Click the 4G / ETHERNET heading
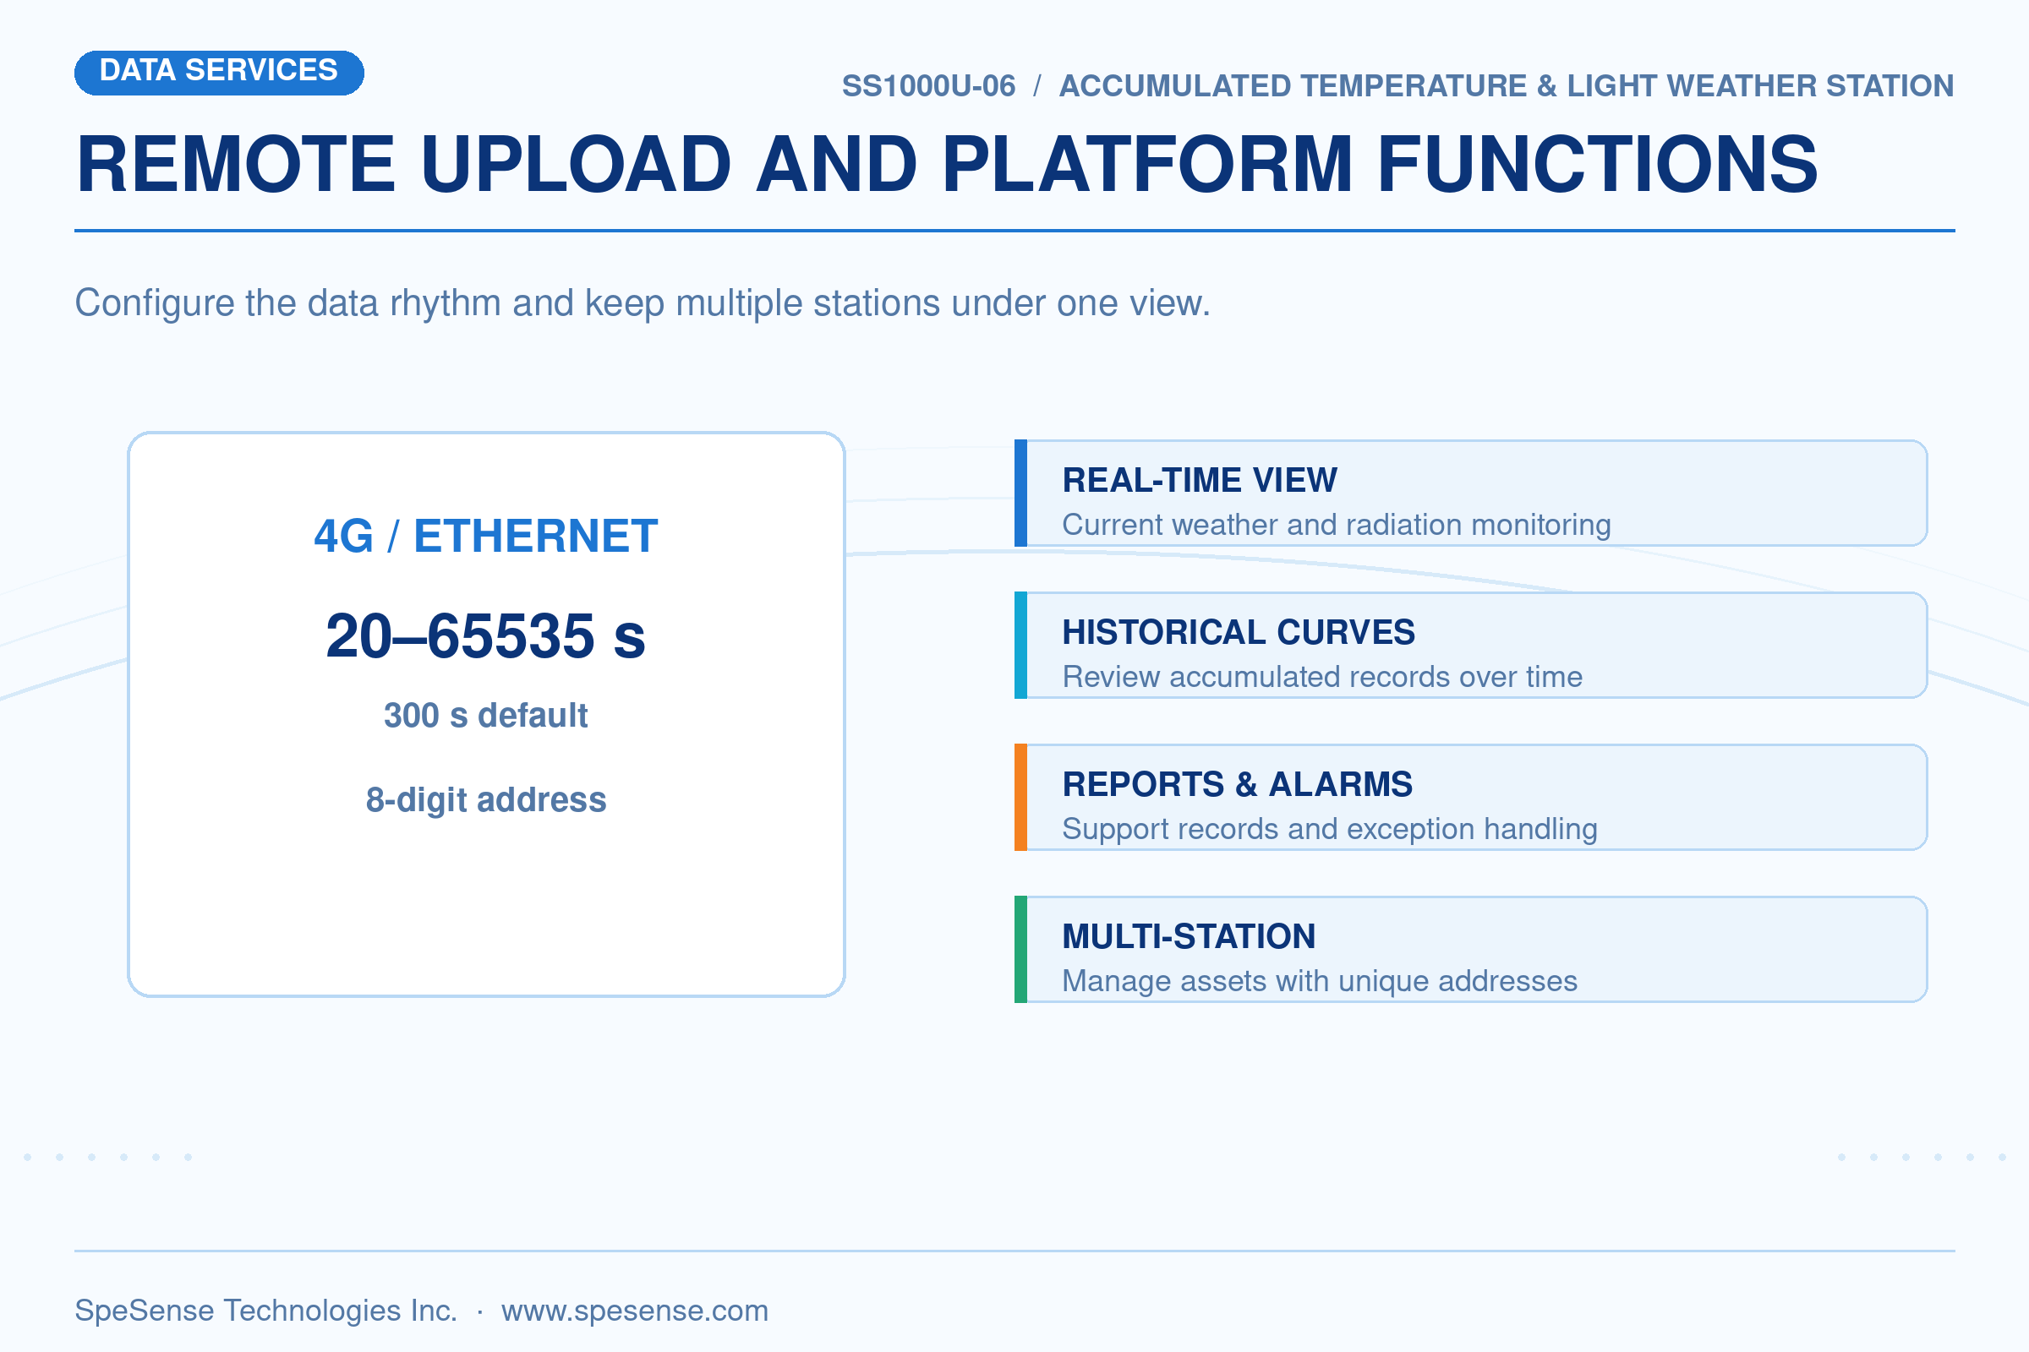This screenshot has height=1352, width=2029. [485, 536]
